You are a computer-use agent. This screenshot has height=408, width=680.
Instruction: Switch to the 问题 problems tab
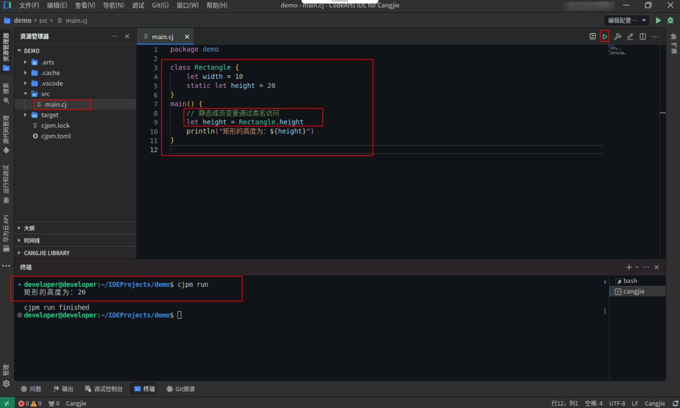coord(31,389)
